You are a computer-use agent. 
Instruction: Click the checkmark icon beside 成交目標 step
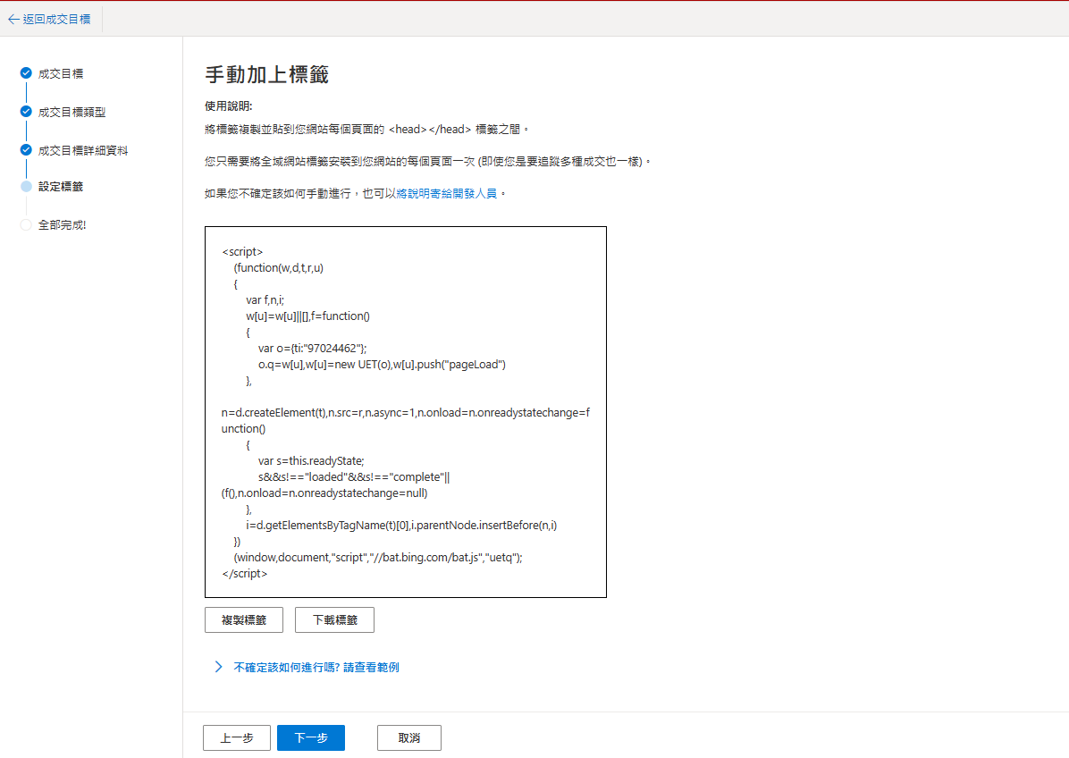pos(26,73)
